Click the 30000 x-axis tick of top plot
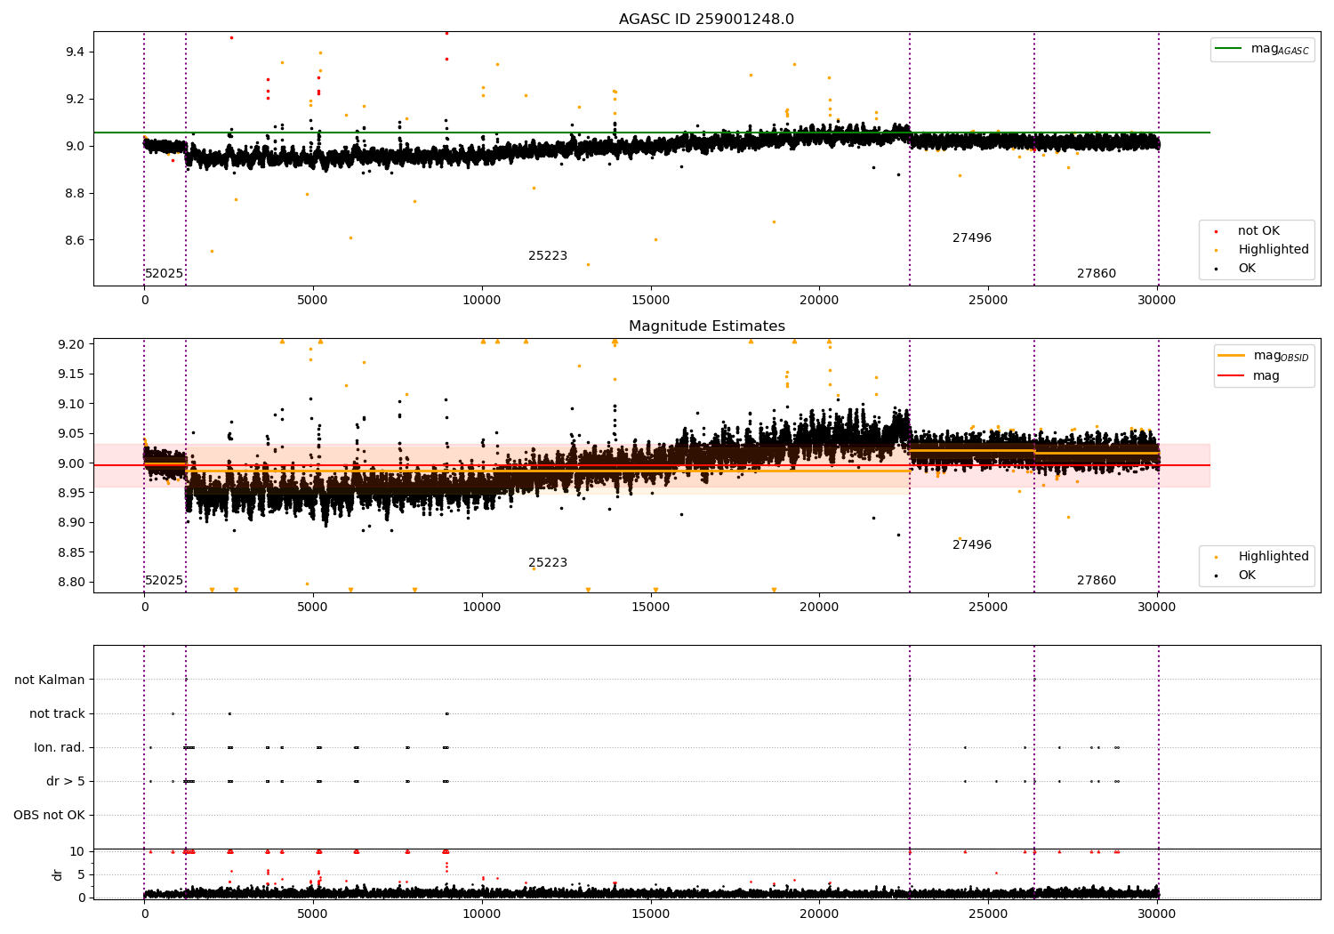Image resolution: width=1334 pixels, height=934 pixels. click(x=1156, y=301)
